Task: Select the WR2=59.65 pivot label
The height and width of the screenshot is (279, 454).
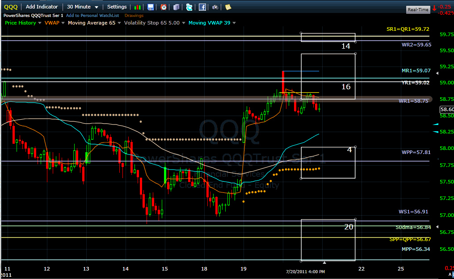Action: coord(416,45)
